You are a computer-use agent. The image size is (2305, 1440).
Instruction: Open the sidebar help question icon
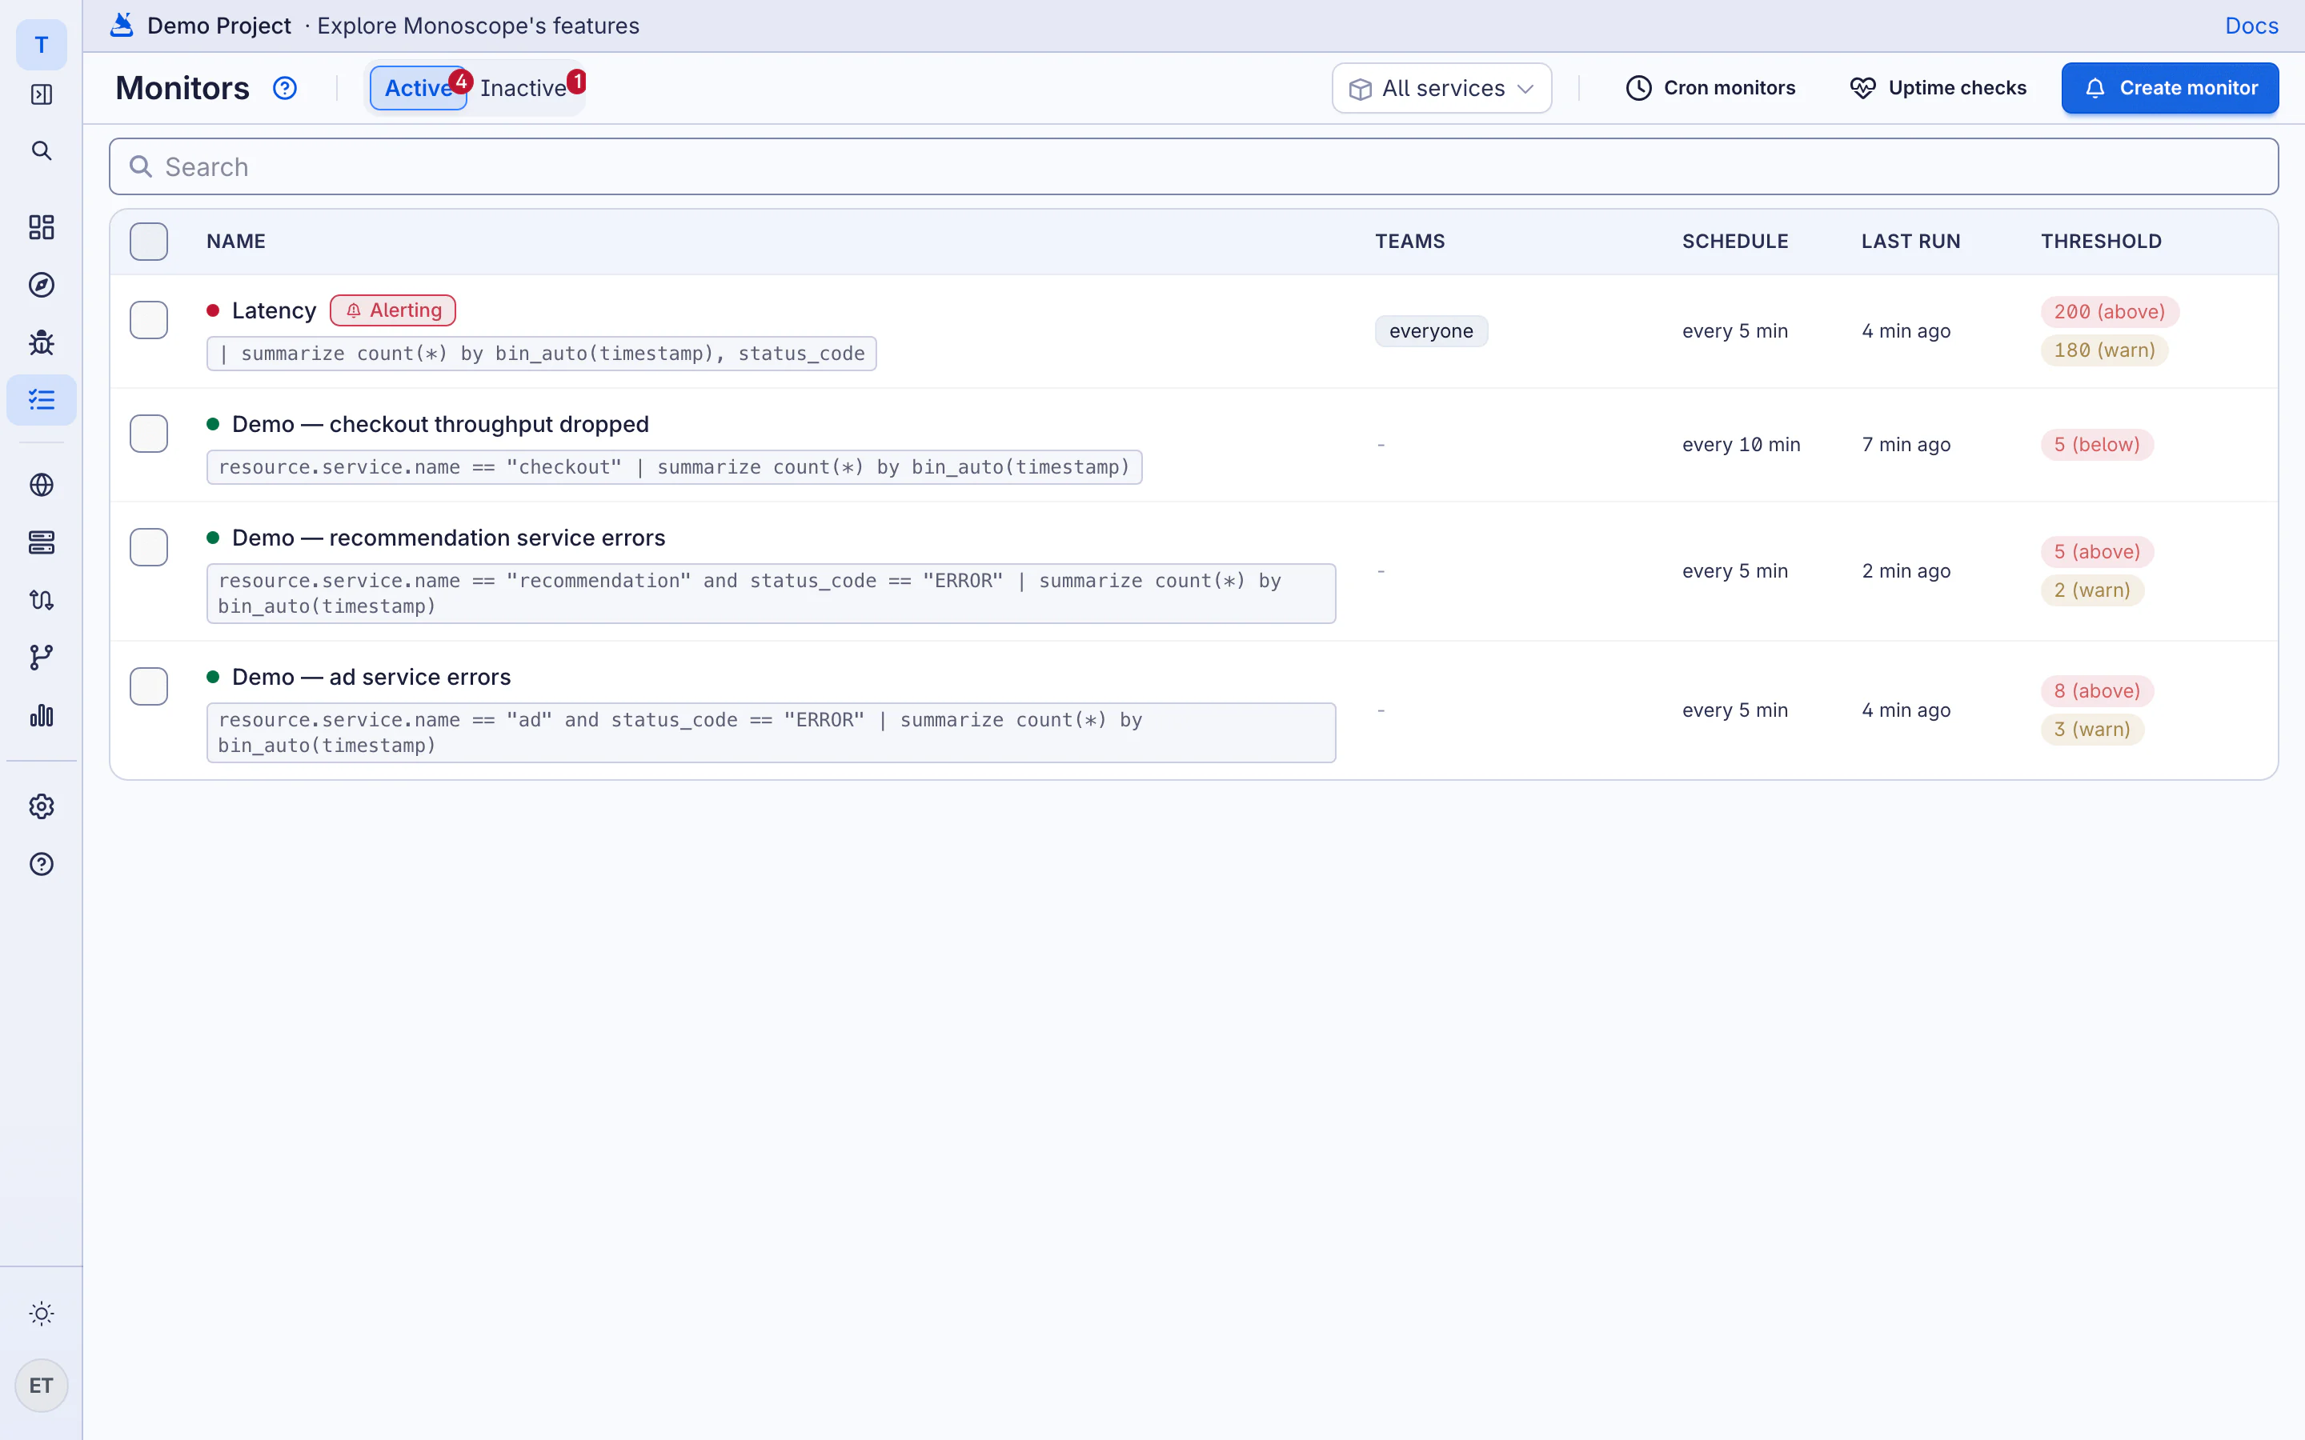click(x=41, y=864)
